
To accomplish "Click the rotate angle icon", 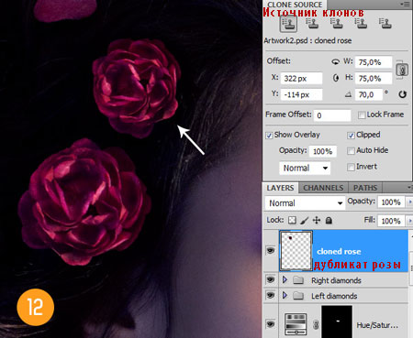I will pos(348,94).
